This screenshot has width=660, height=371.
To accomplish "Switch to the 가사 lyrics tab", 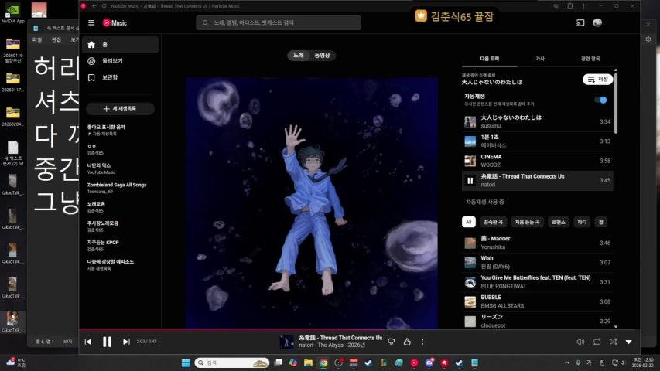I will pyautogui.click(x=539, y=59).
